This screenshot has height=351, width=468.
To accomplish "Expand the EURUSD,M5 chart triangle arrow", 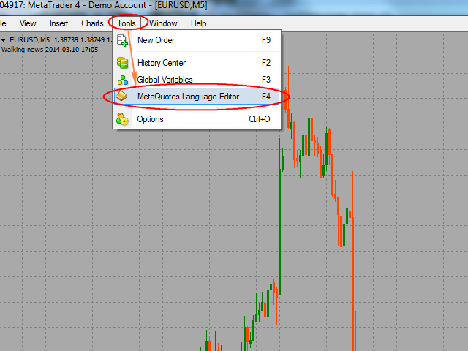I will click(4, 40).
